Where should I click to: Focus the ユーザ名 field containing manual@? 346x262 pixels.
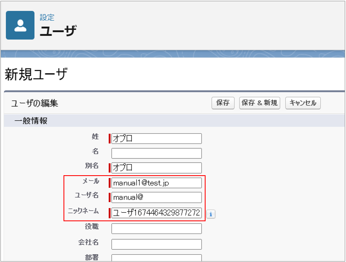[x=156, y=198]
